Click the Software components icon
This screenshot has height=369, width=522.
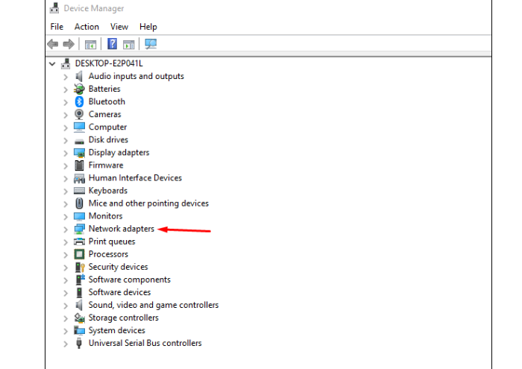pyautogui.click(x=80, y=280)
